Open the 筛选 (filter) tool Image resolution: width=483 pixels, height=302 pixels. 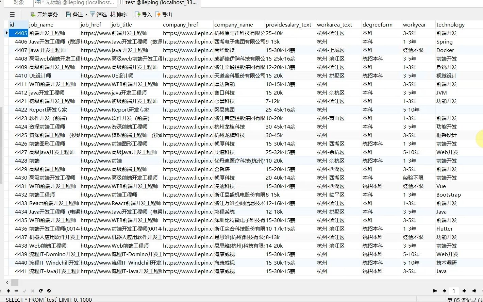(x=98, y=14)
